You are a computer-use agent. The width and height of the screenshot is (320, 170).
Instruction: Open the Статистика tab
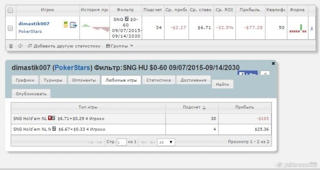coord(158,80)
